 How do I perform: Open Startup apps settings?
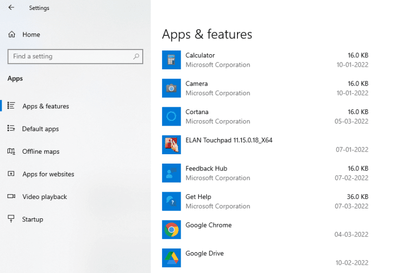pos(32,219)
